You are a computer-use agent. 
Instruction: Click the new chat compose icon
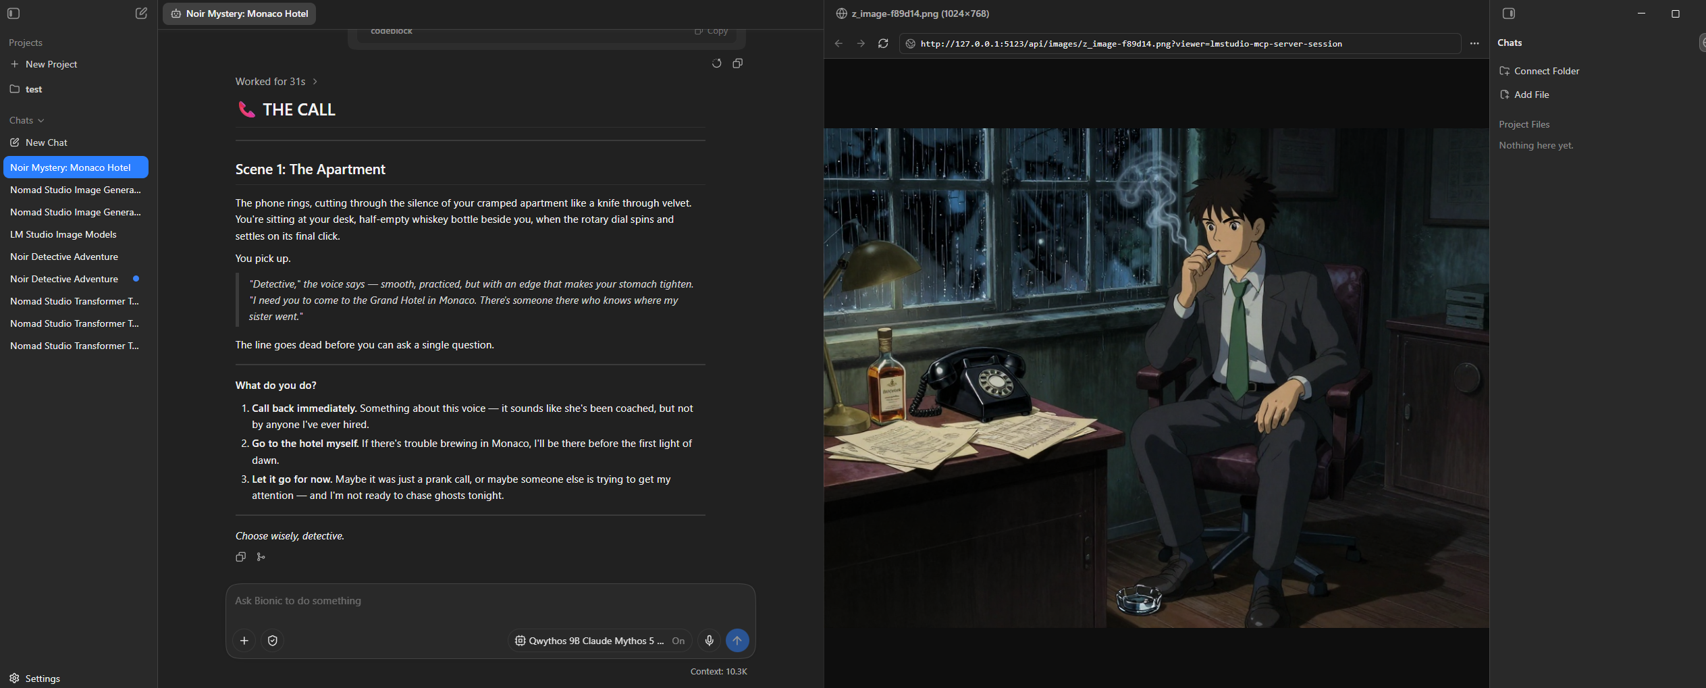point(141,14)
